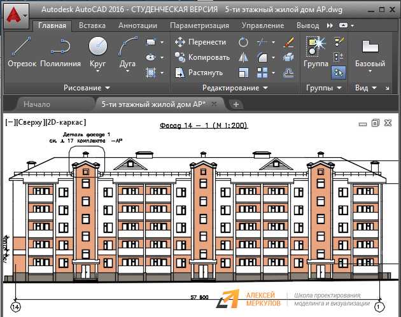The height and width of the screenshot is (317, 401).
Task: Click the Вид panel dialog launcher arrow
Action: point(387,88)
